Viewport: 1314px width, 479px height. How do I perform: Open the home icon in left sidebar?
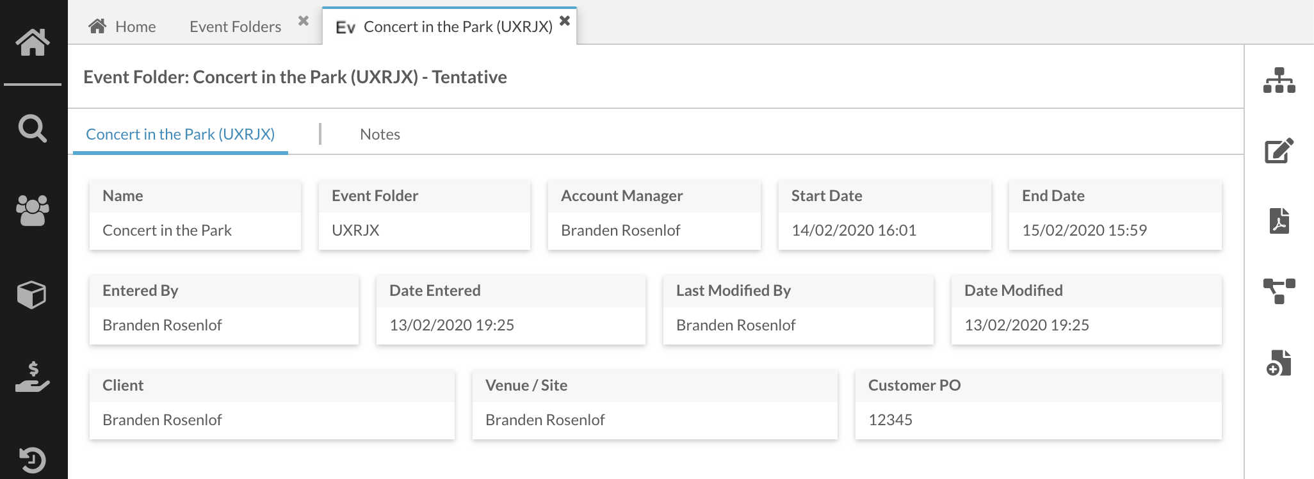tap(33, 42)
